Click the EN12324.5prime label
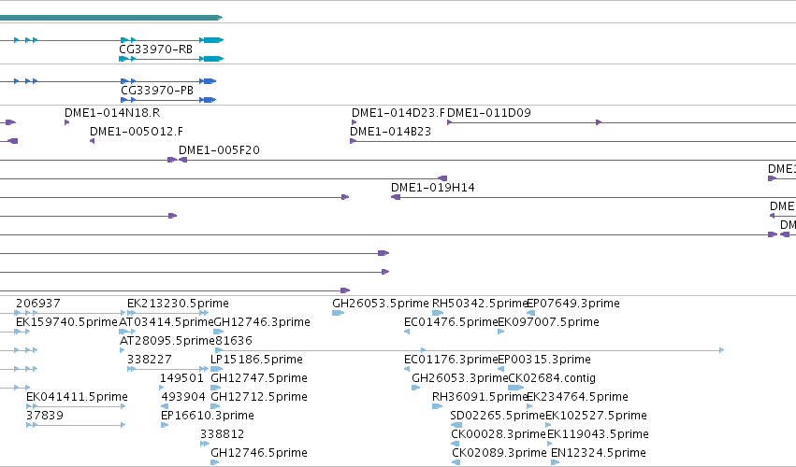This screenshot has height=467, width=796. (599, 453)
